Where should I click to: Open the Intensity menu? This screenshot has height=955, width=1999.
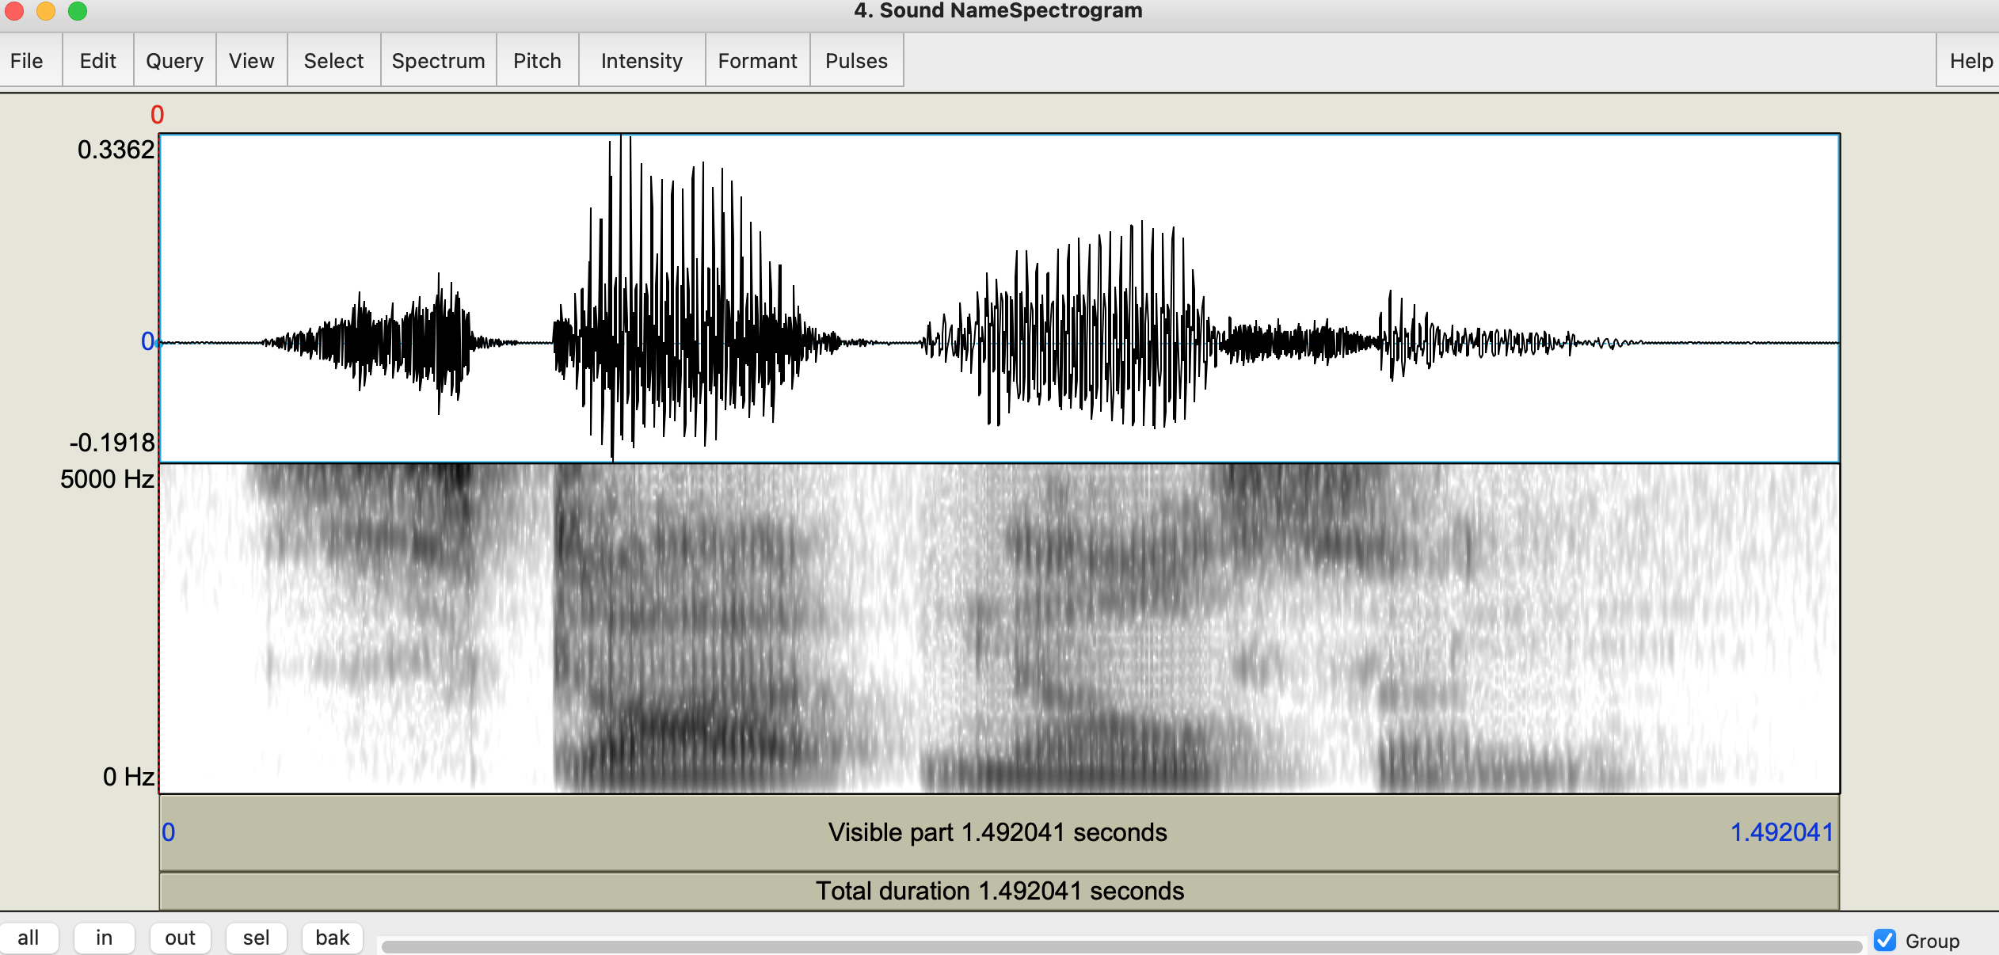(x=642, y=61)
